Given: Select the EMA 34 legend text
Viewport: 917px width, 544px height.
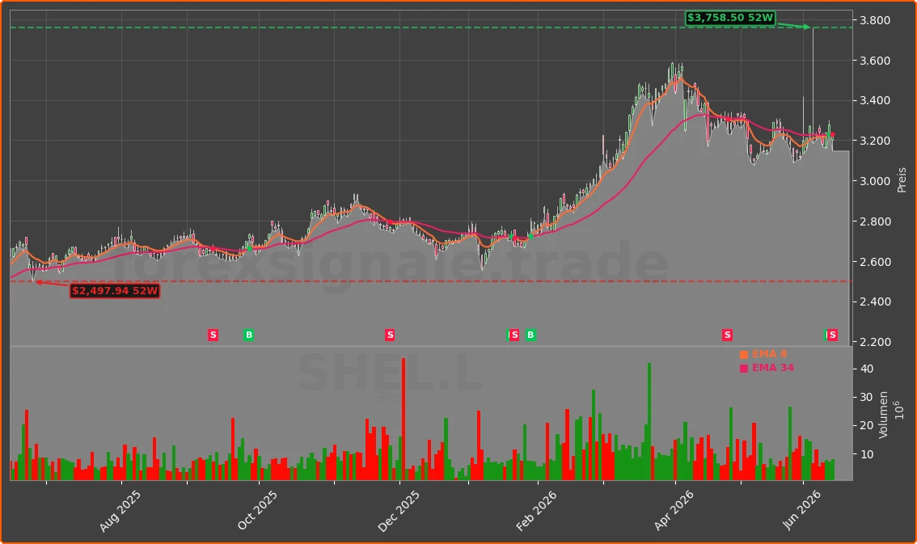Looking at the screenshot, I should 772,368.
